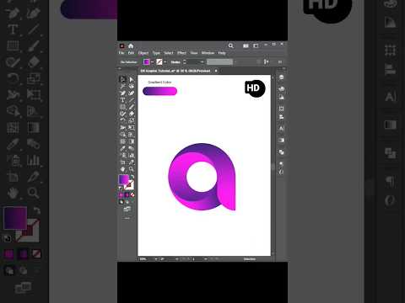Viewport: 405px width, 303px height.
Task: Open the workspace switcher dropdown
Action: point(256,45)
